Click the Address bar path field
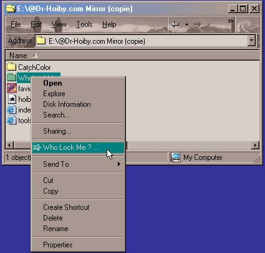Screen dimensions: 265x253 pos(142,41)
